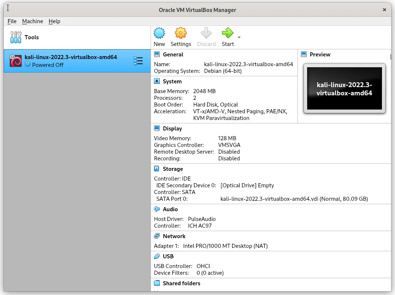Screen dimensions: 395x295
Task: Expand the Start button dropdown arrow
Action: [x=239, y=37]
